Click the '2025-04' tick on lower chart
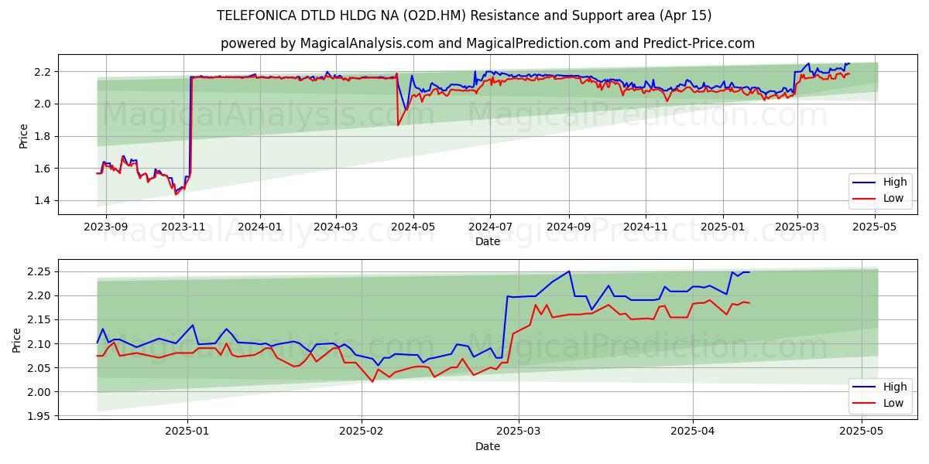This screenshot has width=929, height=464. tap(692, 432)
